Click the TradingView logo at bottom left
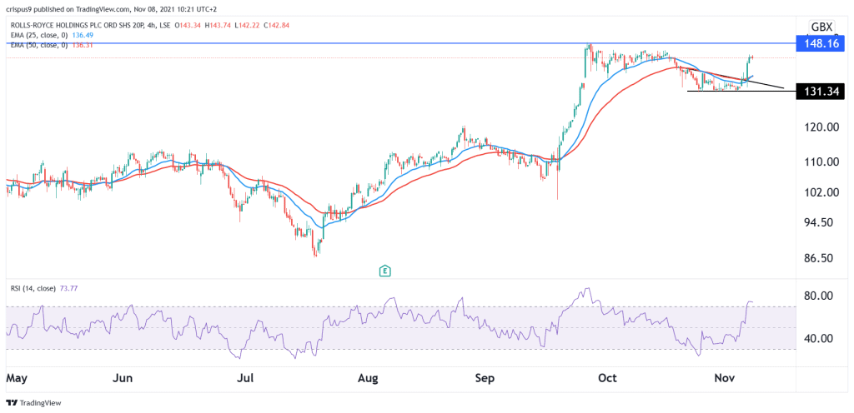 click(x=33, y=403)
